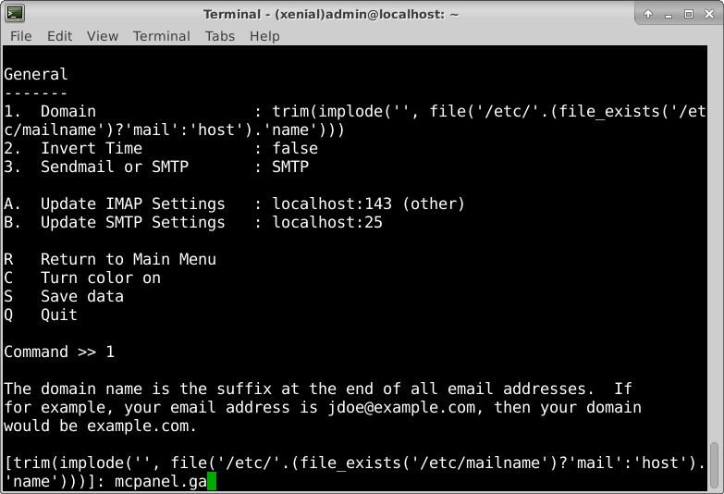Click the 'Update SMTP Settings' line
This screenshot has height=494, width=724.
click(x=132, y=222)
